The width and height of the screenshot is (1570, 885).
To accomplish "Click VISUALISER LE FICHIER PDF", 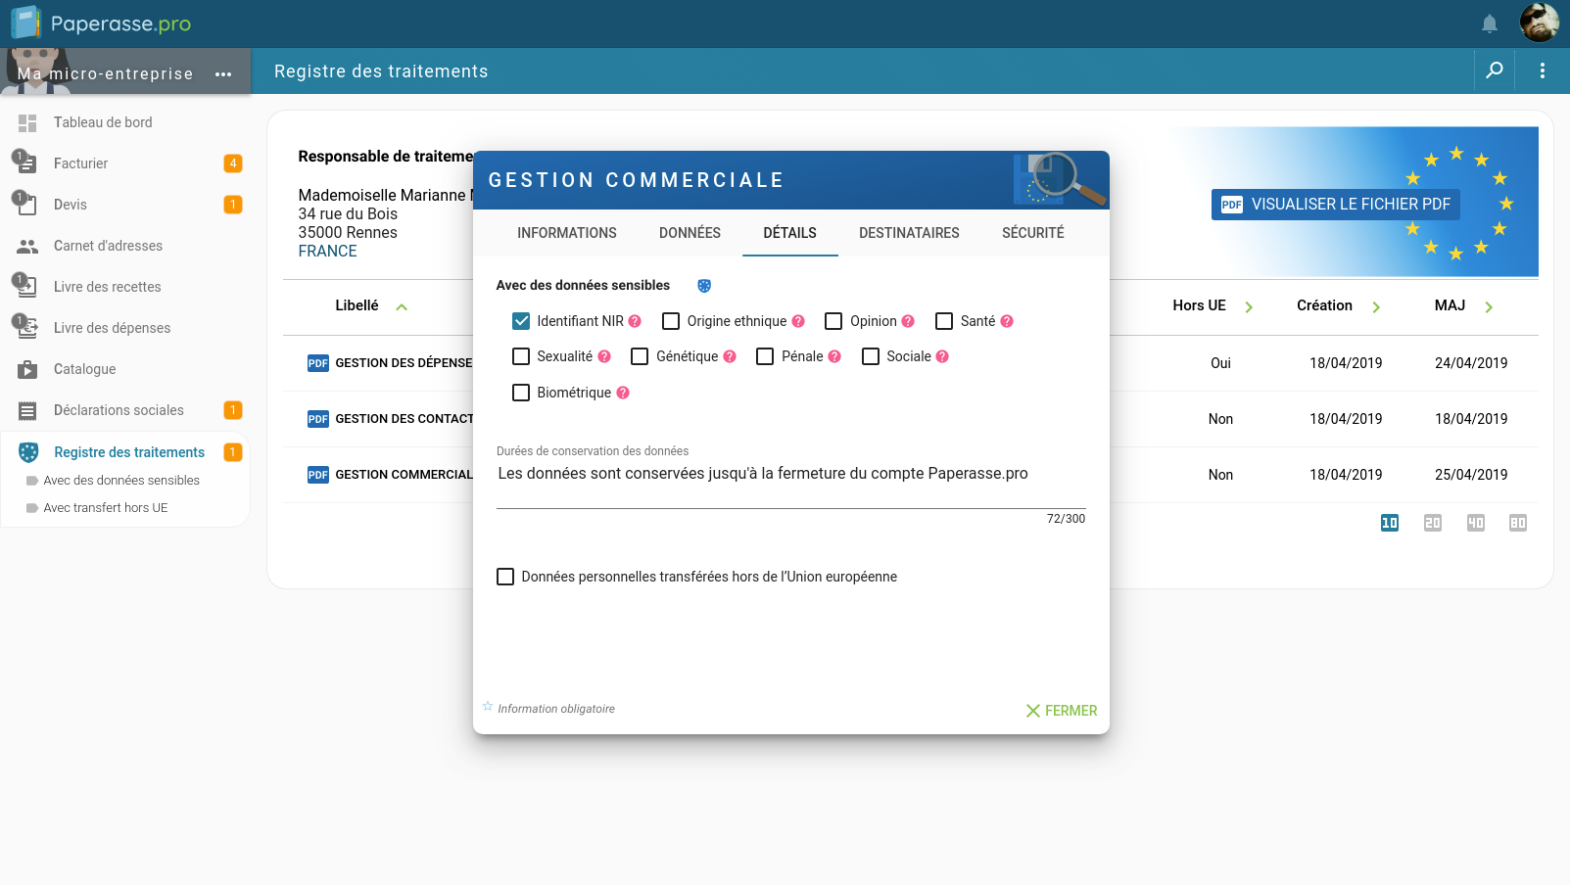I will [x=1335, y=204].
